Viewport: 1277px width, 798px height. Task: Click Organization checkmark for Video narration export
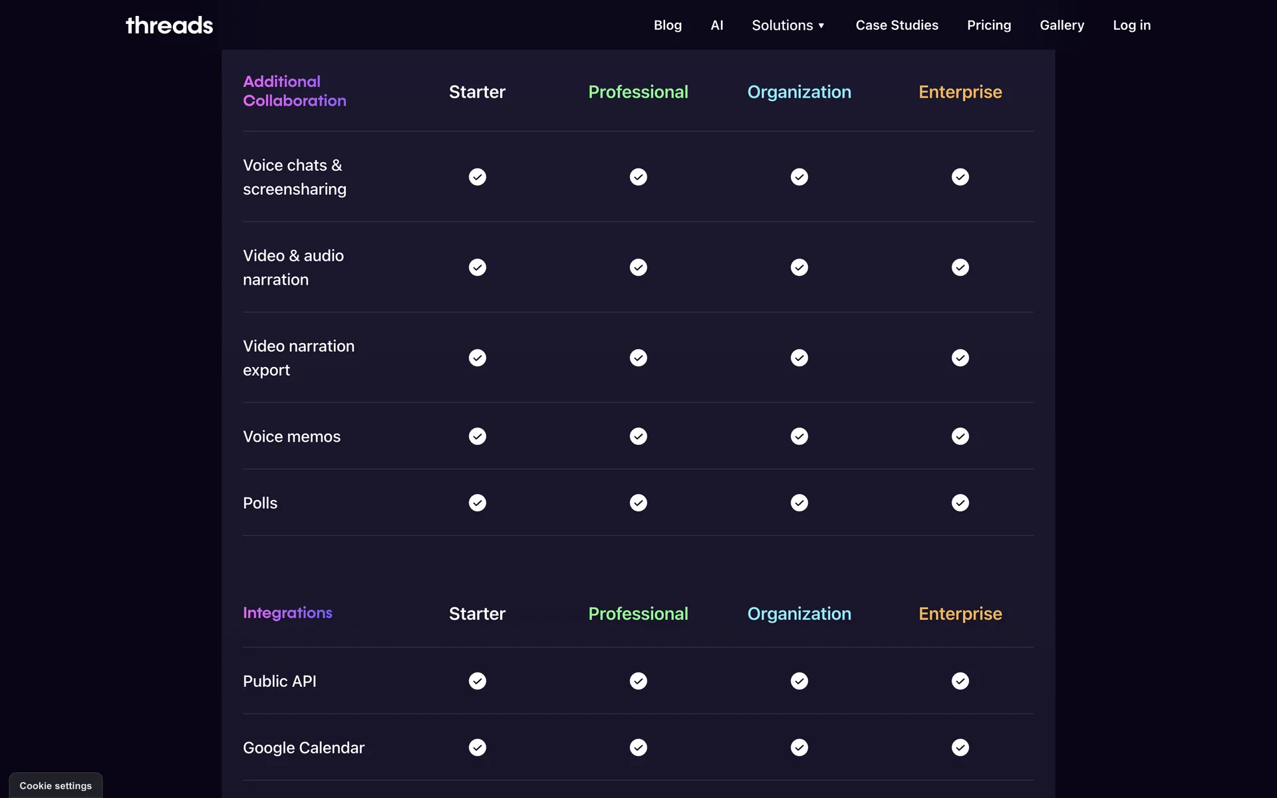coord(799,358)
